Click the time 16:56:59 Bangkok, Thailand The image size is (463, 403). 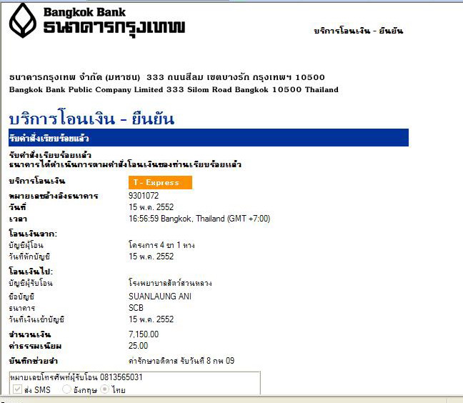[x=199, y=219]
